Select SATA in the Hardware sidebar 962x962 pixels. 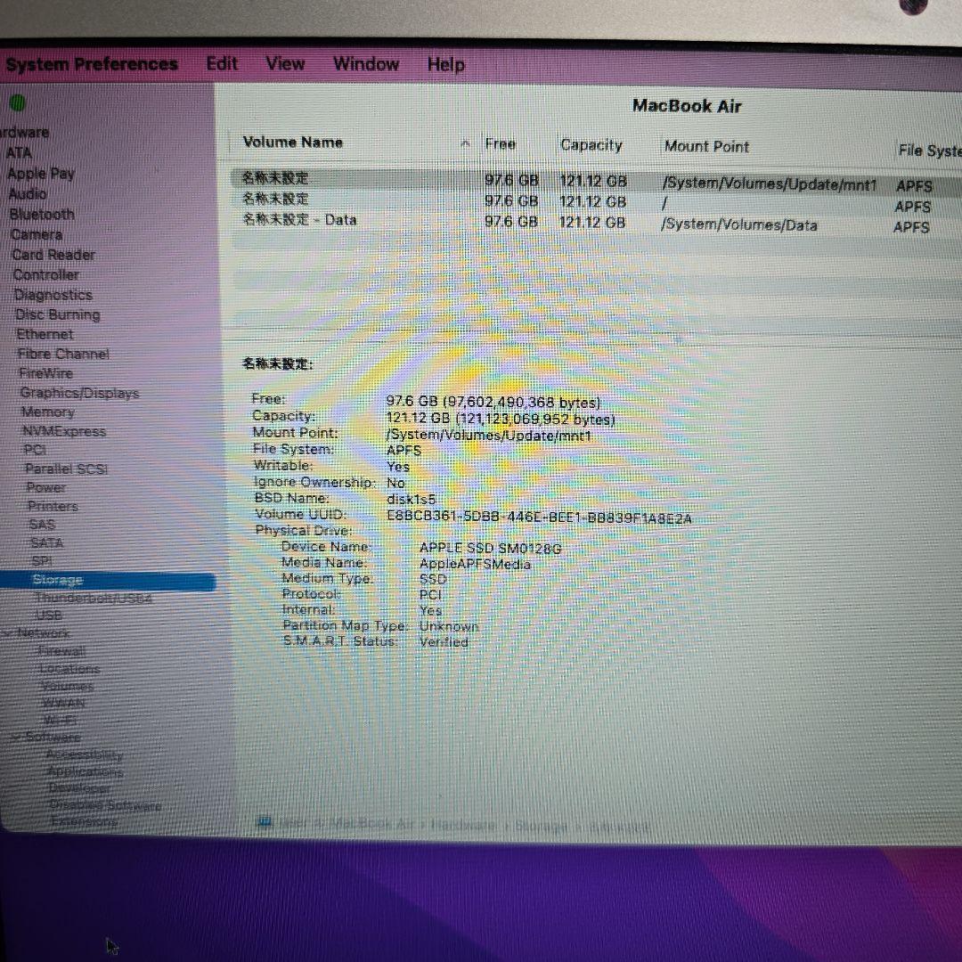tap(46, 542)
